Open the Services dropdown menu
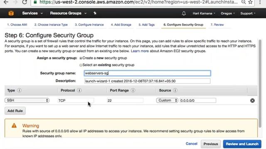This screenshot has height=149, width=266. pyautogui.click(x=32, y=13)
